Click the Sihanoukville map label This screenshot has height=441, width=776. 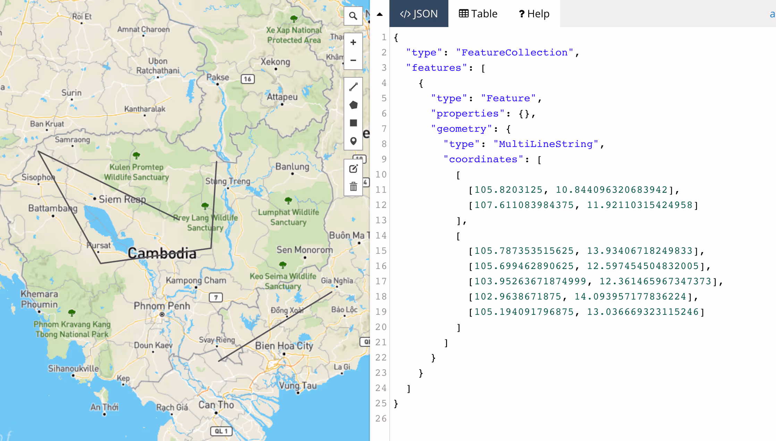point(73,368)
